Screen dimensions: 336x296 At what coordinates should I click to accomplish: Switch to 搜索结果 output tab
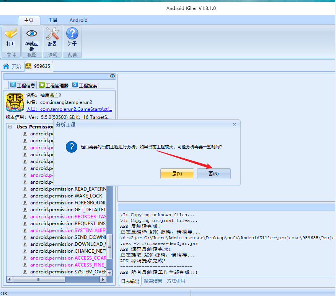pyautogui.click(x=153, y=281)
